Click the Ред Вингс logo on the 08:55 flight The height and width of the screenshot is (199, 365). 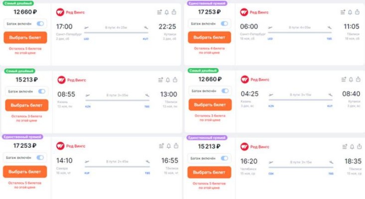click(61, 79)
